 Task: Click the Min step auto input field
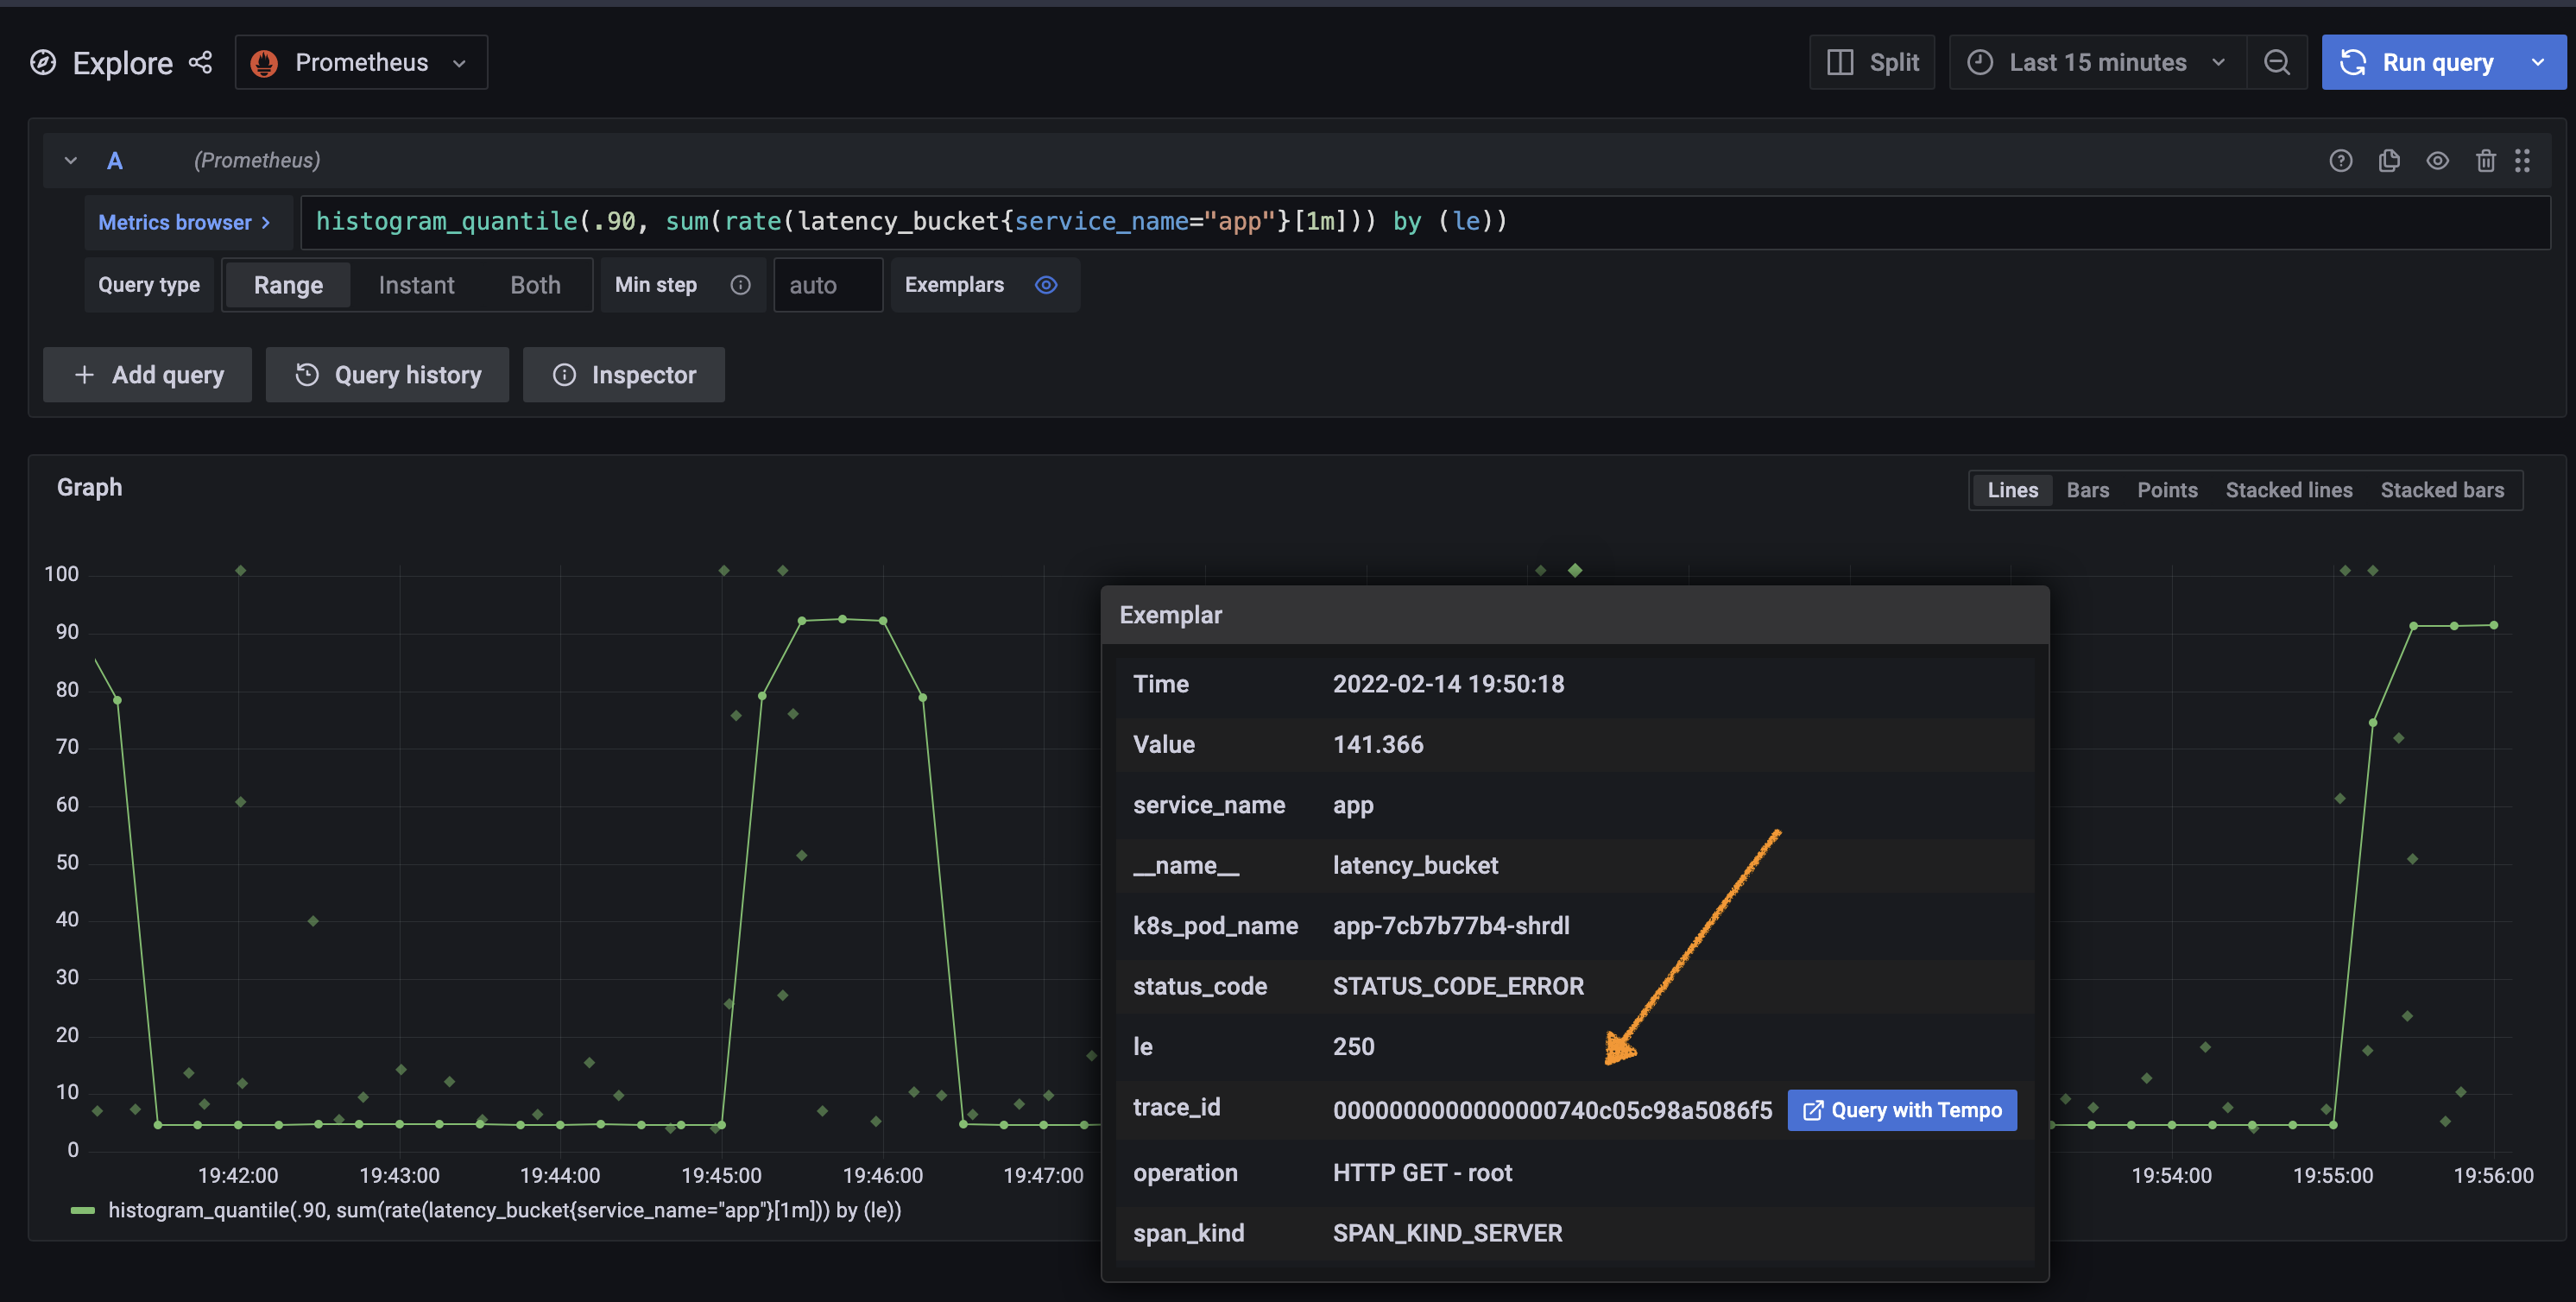(827, 285)
